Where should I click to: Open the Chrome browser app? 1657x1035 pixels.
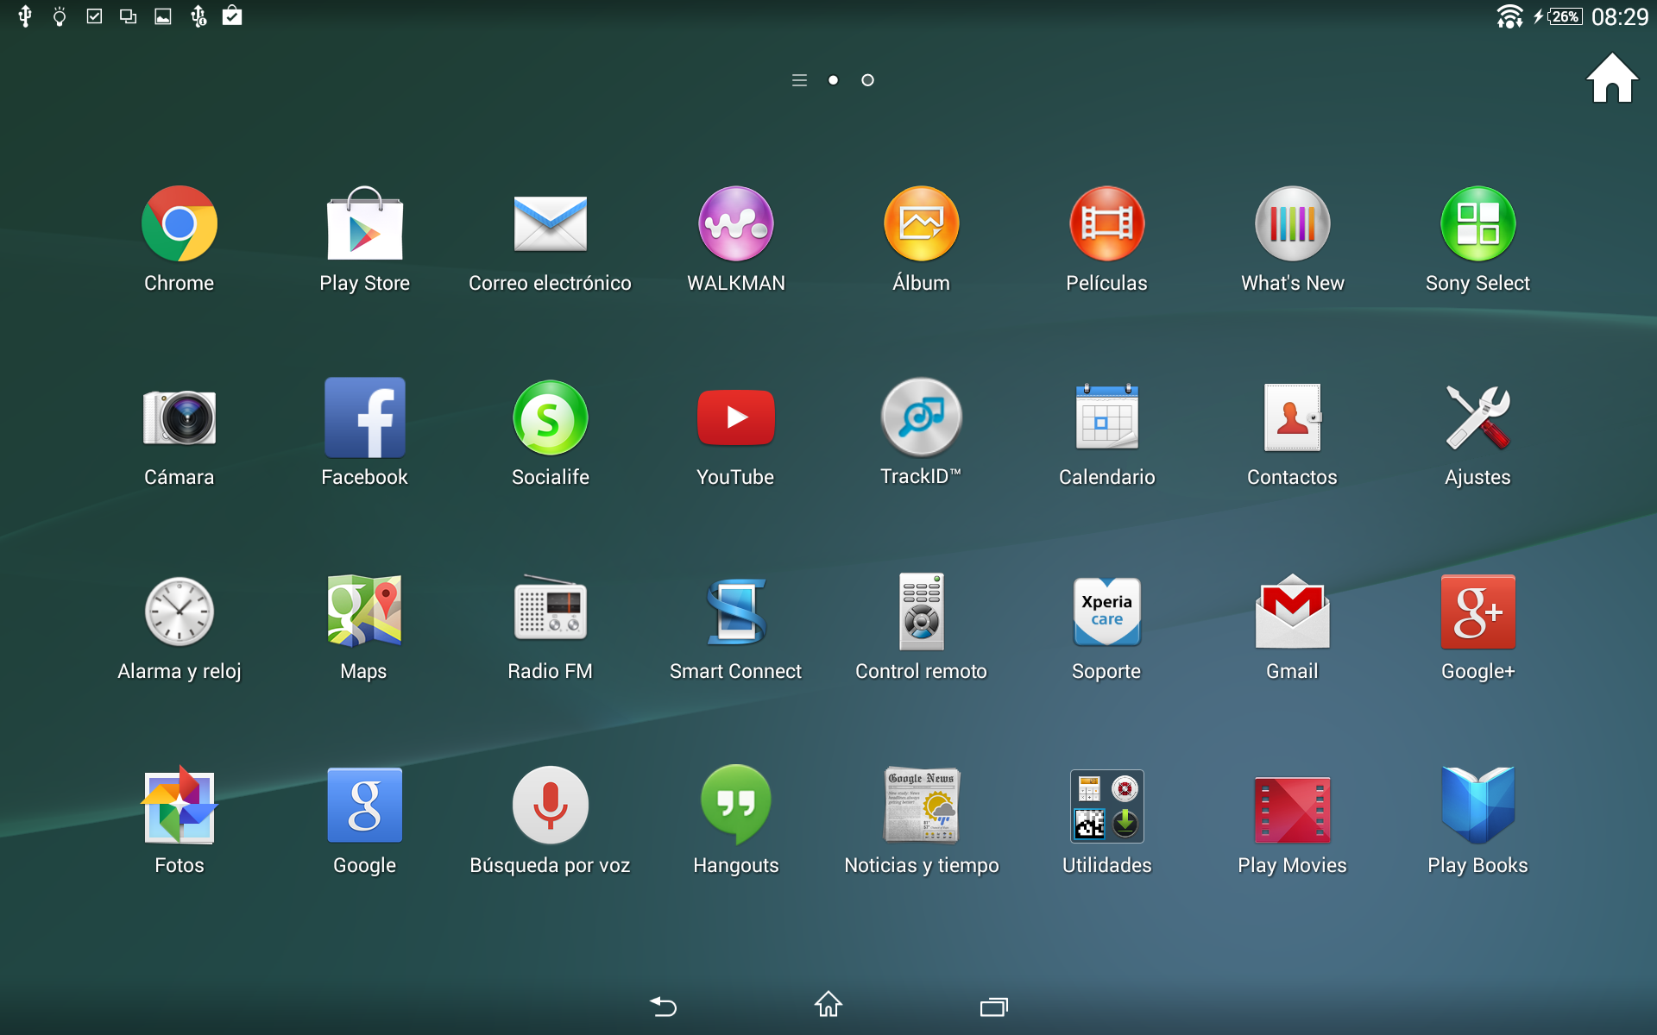179,224
